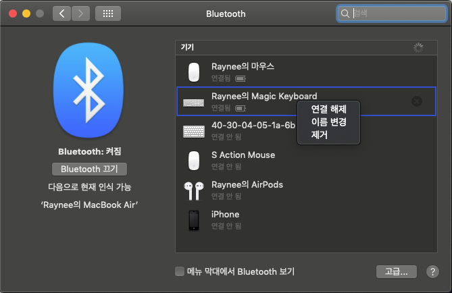Click the AirPods device icon
Image resolution: width=452 pixels, height=293 pixels.
194,191
